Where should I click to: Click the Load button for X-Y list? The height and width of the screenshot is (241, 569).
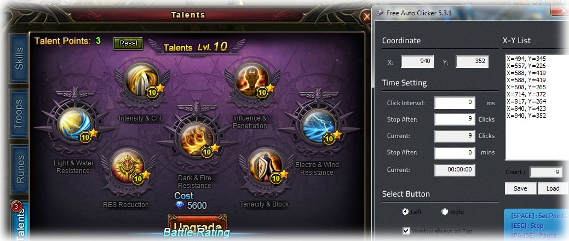click(x=553, y=188)
